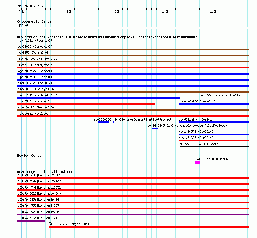Viewport: 257px width, 238px height.
Task: Select duplication label %ID:99.4299|Length:129102
Action: pyautogui.click(x=39, y=181)
